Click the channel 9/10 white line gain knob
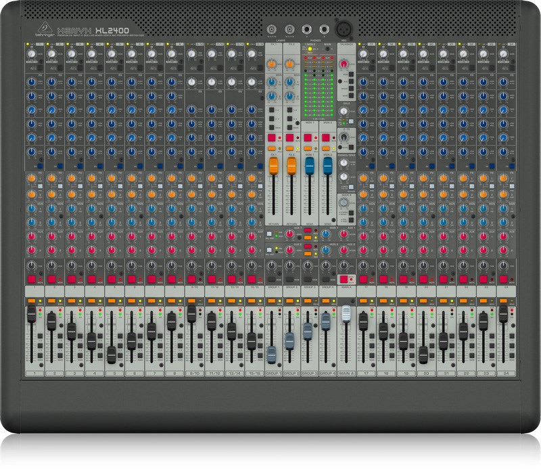The height and width of the screenshot is (469, 541). coord(191,82)
